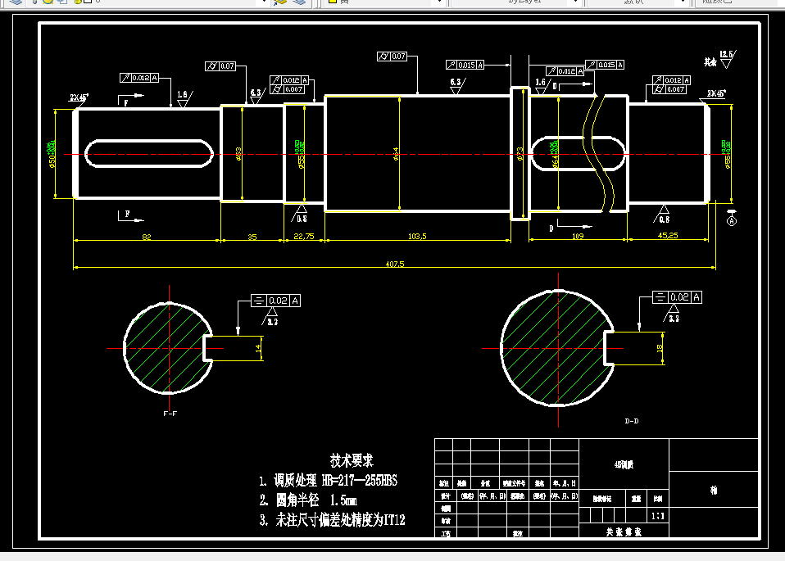Click the yellow layer color swatch in toolbar
785x561 pixels.
(x=333, y=2)
